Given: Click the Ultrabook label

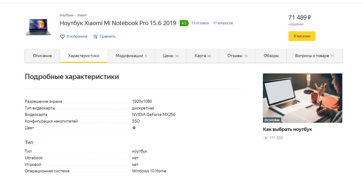Looking at the screenshot, I should (34, 158).
